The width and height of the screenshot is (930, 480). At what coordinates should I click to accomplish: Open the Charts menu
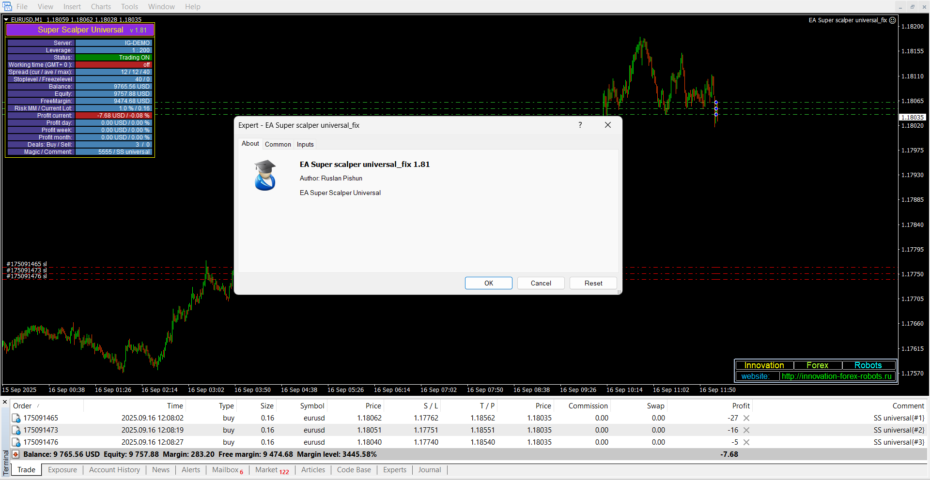pyautogui.click(x=101, y=7)
